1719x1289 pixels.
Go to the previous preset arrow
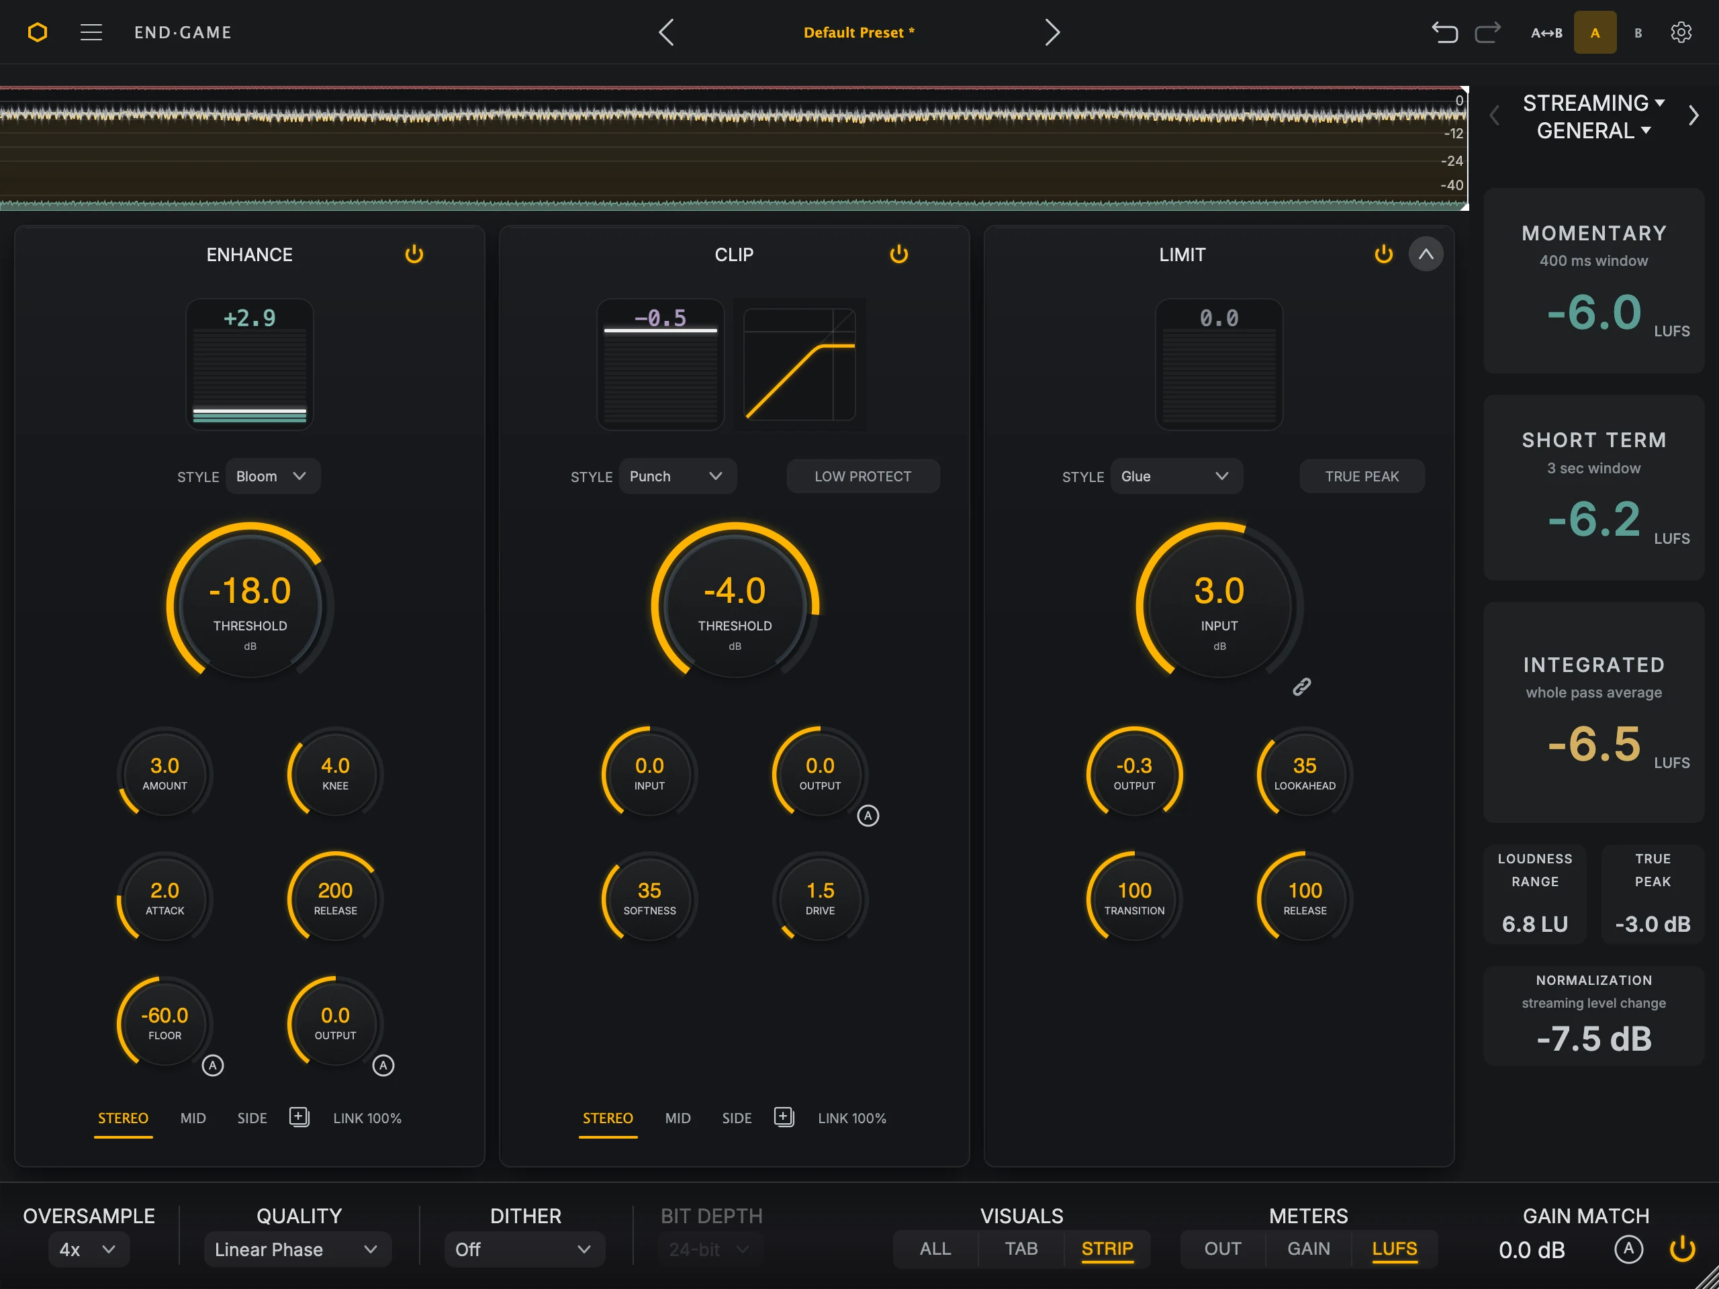(666, 33)
